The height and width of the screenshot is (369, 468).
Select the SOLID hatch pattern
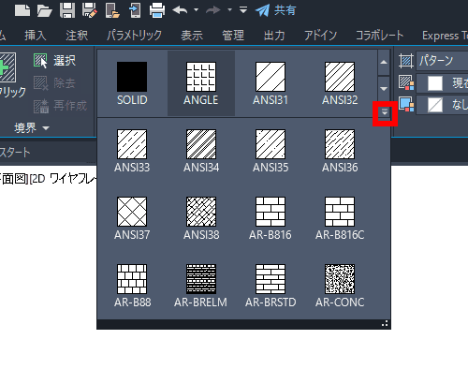132,83
